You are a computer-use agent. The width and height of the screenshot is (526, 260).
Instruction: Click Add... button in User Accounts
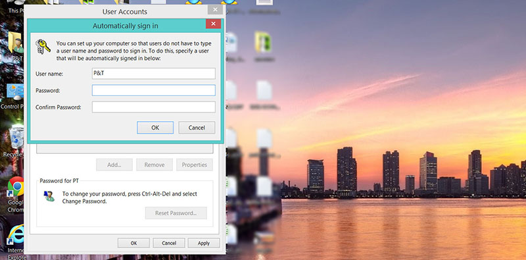pos(114,165)
